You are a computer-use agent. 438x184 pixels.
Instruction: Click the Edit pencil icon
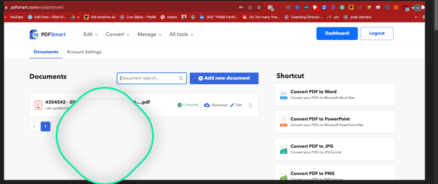(x=232, y=105)
